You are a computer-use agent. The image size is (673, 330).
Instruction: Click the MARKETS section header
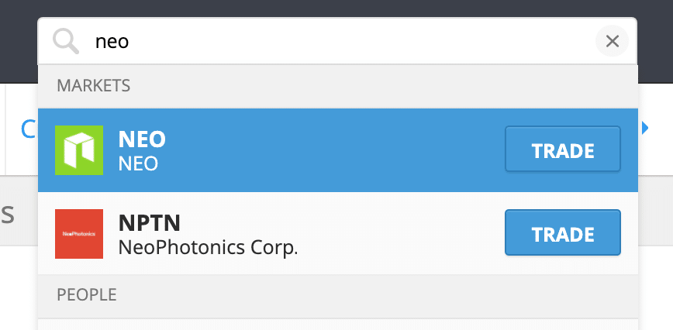94,86
